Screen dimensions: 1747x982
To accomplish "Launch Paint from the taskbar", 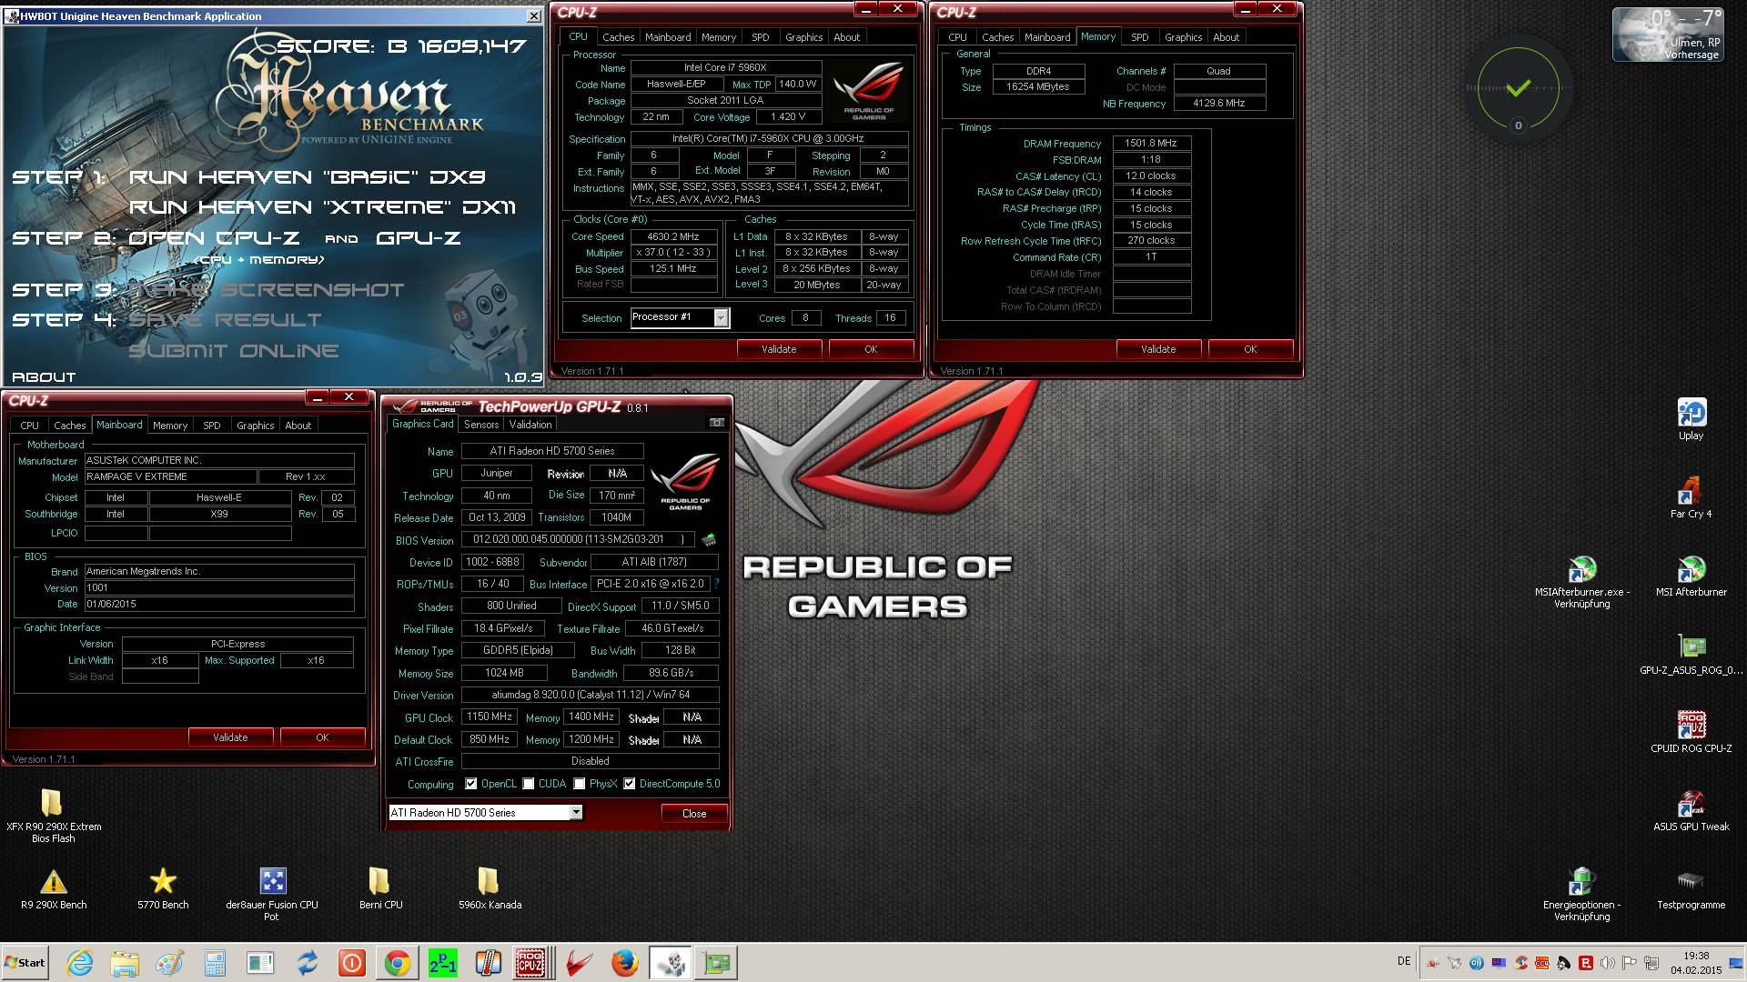I will [170, 963].
